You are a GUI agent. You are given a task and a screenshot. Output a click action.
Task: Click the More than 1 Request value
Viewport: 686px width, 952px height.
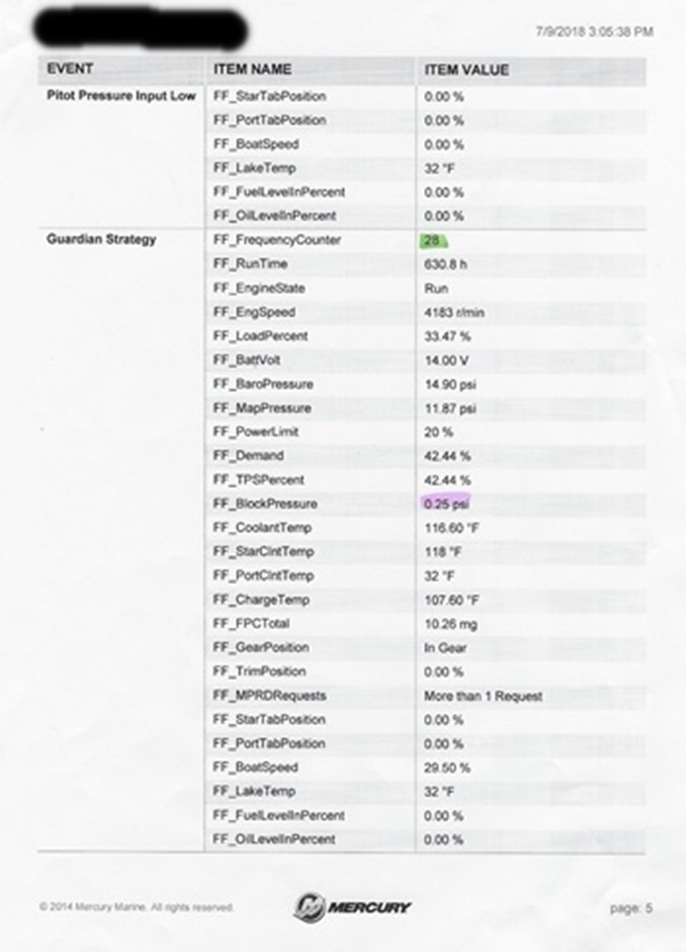click(483, 695)
